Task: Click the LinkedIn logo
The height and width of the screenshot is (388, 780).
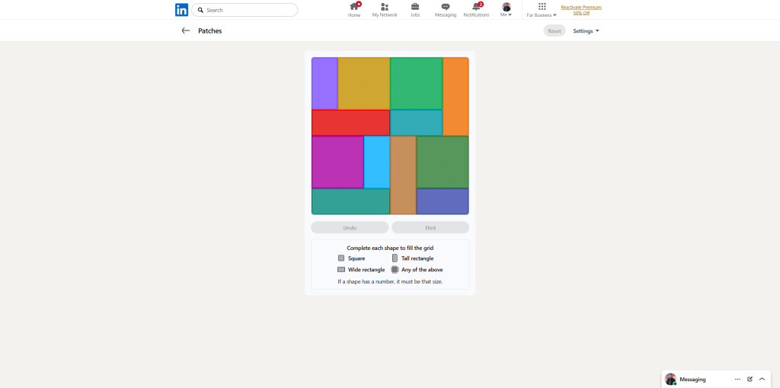Action: [181, 10]
